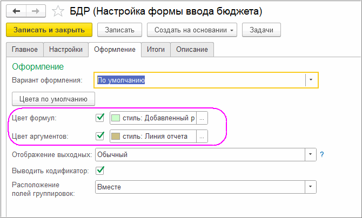Switch to the Настройки tab
This screenshot has width=362, height=218.
click(65, 50)
